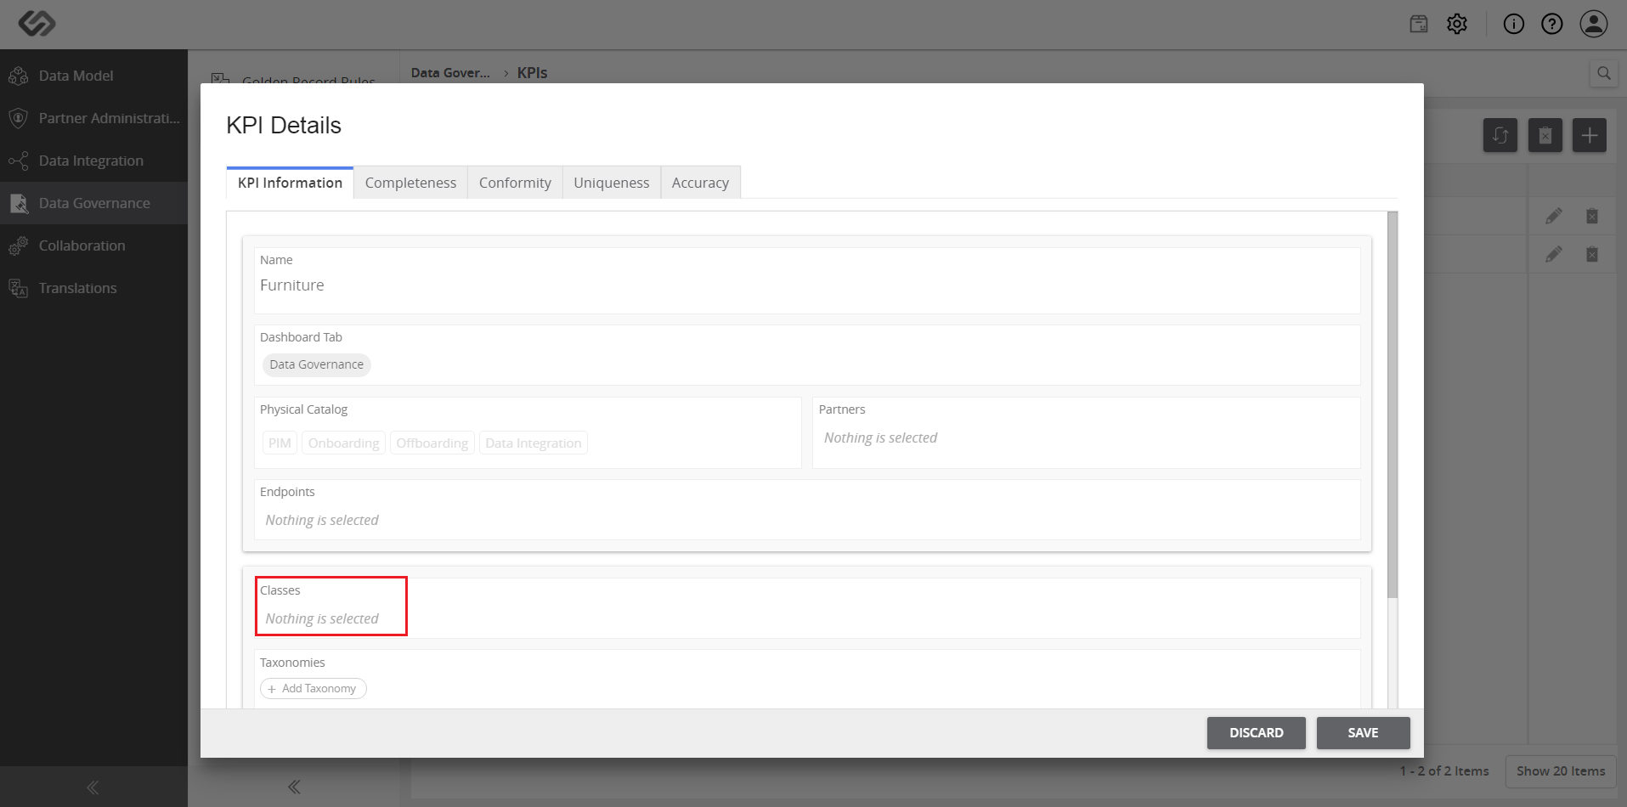The image size is (1627, 807).
Task: Select the KPI Information tab
Action: click(x=290, y=183)
